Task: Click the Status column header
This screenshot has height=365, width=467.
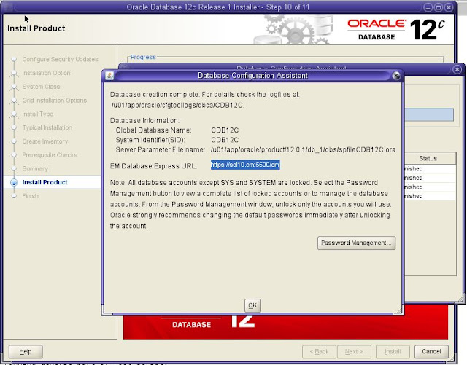Action: click(428, 158)
